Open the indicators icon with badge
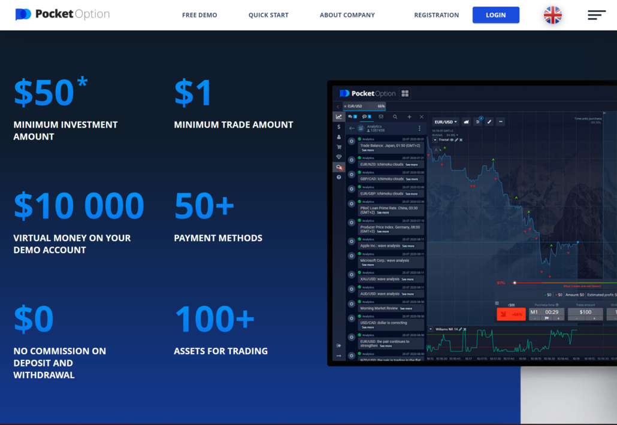The image size is (617, 425). 478,122
